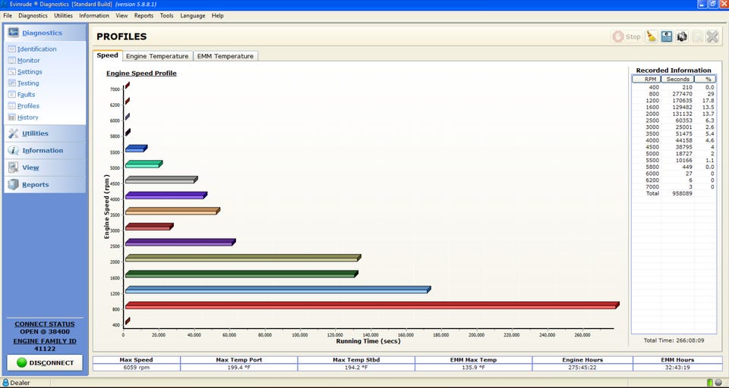Click the dark green 1600 rpm bar
Viewport: 729px width, 388px height.
coord(241,274)
